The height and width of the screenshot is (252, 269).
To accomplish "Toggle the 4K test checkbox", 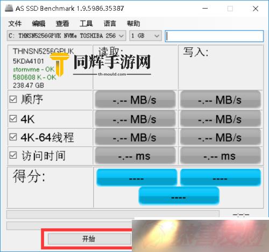I will pyautogui.click(x=13, y=118).
